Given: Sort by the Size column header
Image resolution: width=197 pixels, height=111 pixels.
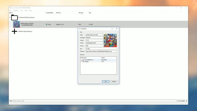Looking at the screenshot, I should (90, 13).
